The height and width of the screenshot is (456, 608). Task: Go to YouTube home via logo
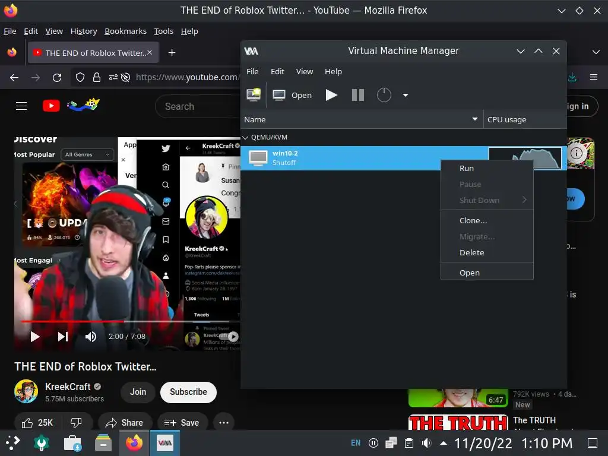click(71, 105)
